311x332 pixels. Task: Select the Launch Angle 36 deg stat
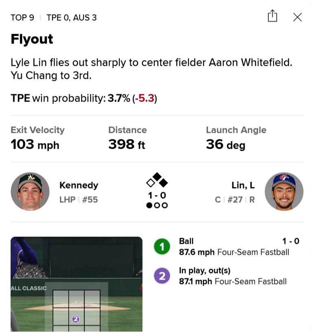pos(236,138)
